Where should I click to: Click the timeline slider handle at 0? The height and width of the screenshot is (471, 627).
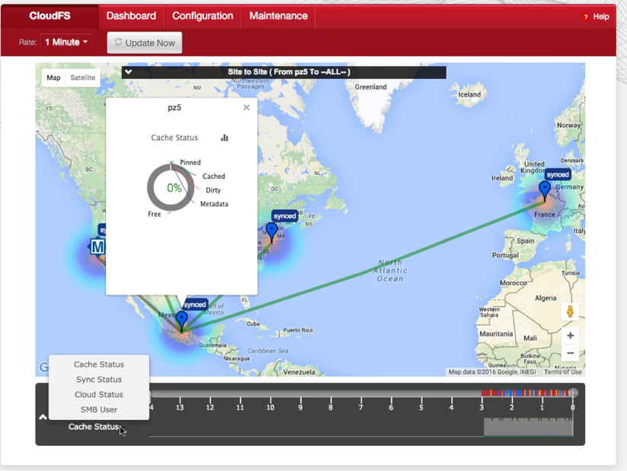574,393
